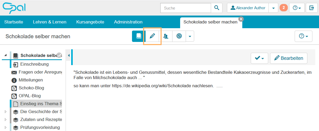This screenshot has width=319, height=131.
Task: Click the search magnifier button
Action: click(217, 8)
